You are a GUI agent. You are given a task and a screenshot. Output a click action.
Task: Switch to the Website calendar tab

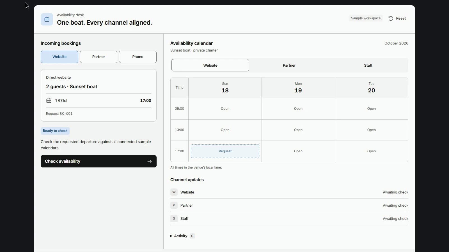(210, 65)
